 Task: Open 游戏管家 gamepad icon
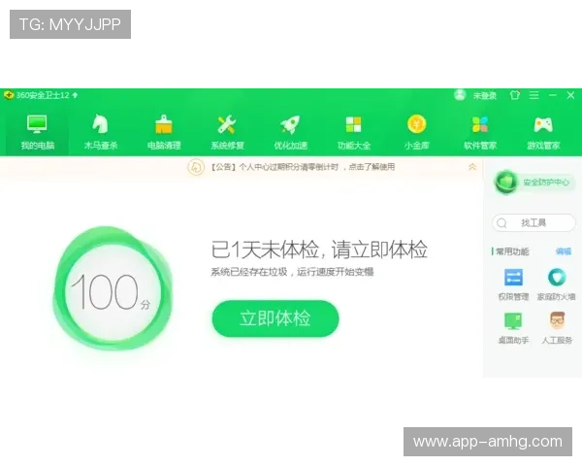click(543, 125)
